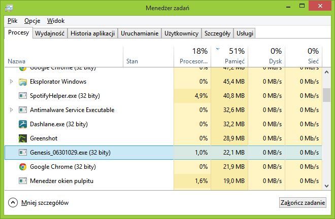Switch to the Szczegóły tab
335x219 pixels.
(217, 33)
